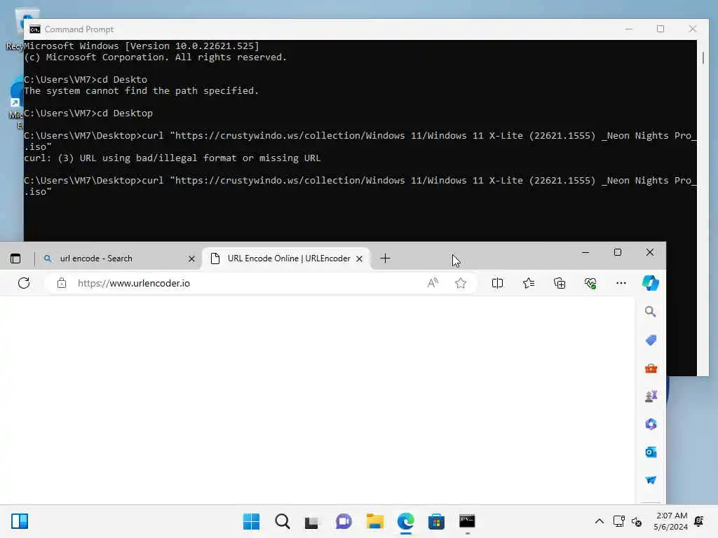This screenshot has height=538, width=718.
Task: Click the Edge refresh page button
Action: coord(24,283)
